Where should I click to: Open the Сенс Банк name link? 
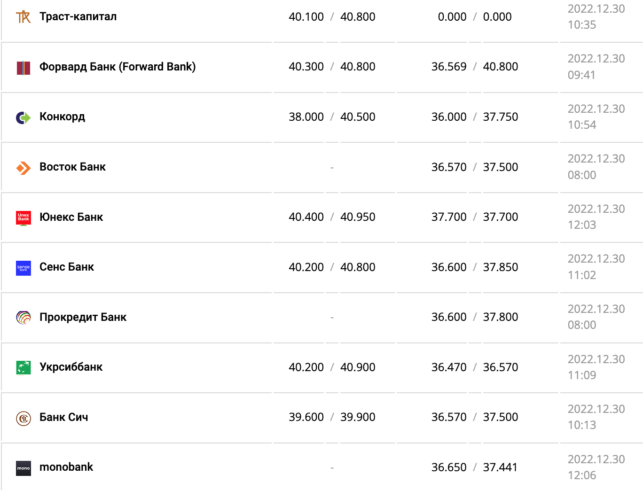point(67,267)
